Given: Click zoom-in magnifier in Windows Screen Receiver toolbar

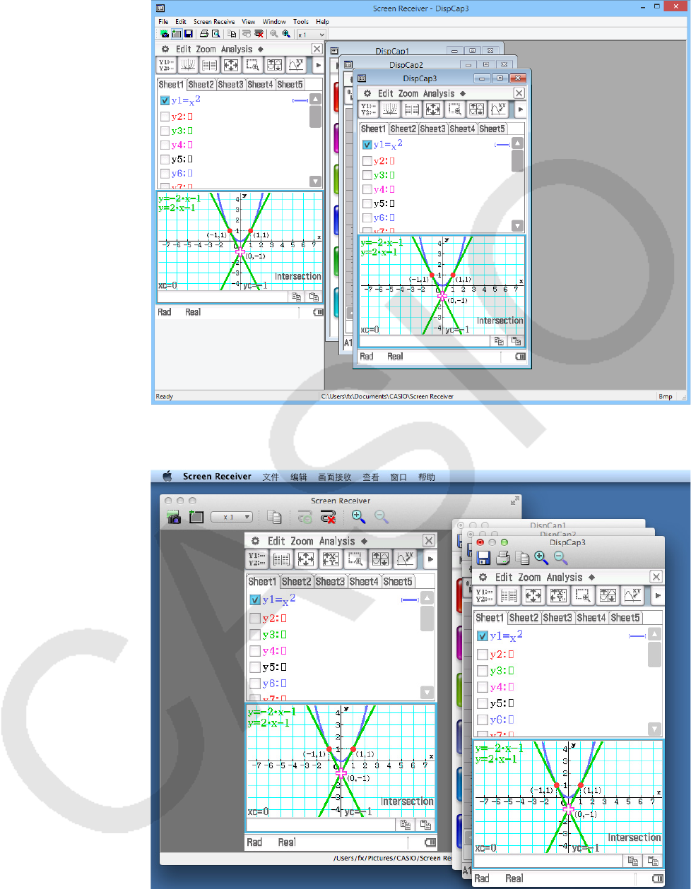Looking at the screenshot, I should coord(285,34).
